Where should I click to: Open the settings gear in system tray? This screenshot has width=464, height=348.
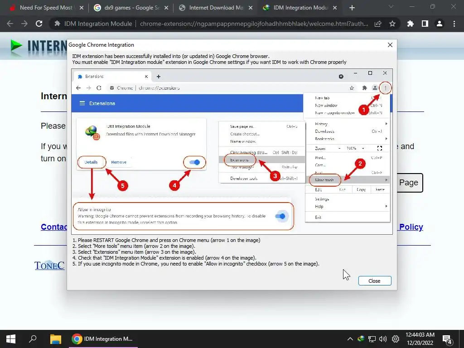coord(396,339)
